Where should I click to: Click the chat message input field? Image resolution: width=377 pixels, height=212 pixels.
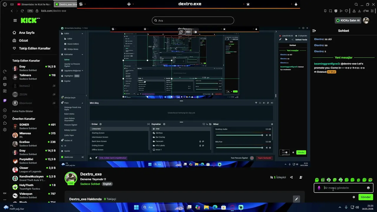[343, 188]
